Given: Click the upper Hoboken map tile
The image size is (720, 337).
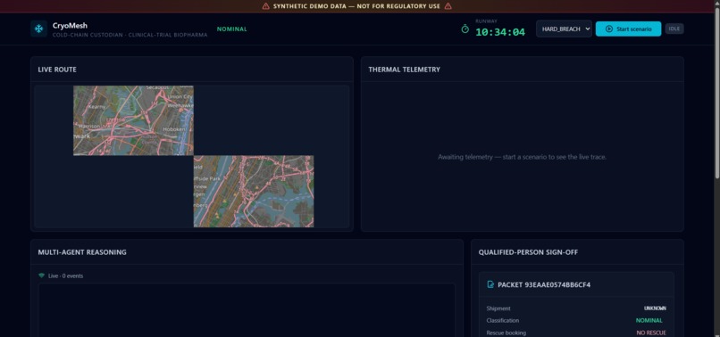Looking at the screenshot, I should pyautogui.click(x=133, y=120).
